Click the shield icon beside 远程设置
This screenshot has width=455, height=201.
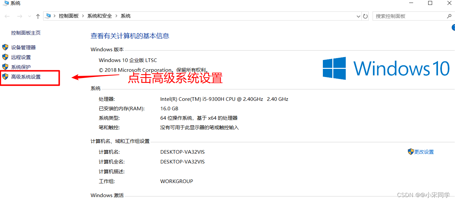point(5,57)
